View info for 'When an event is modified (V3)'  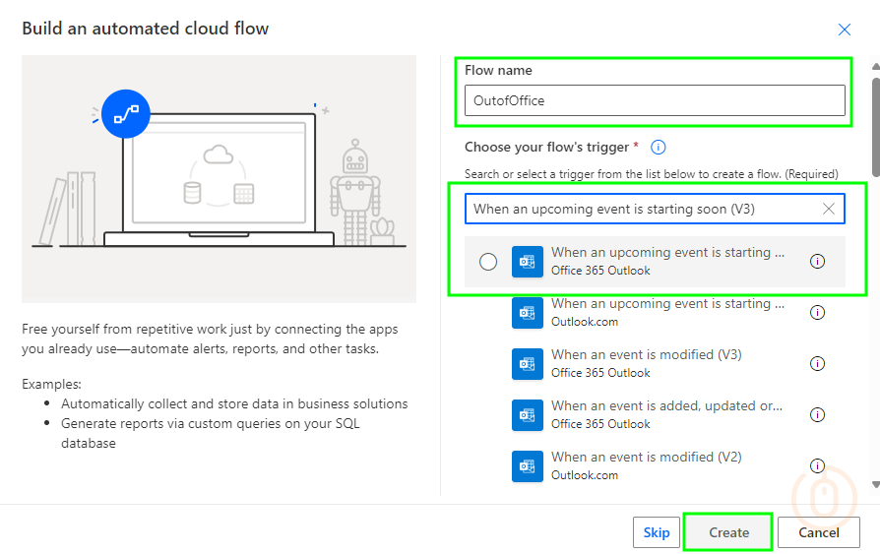pos(816,364)
